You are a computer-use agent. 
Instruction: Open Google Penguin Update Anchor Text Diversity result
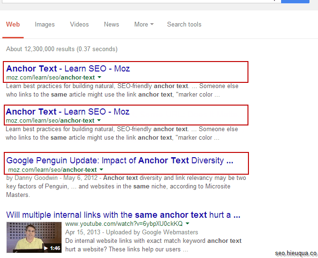pyautogui.click(x=120, y=160)
